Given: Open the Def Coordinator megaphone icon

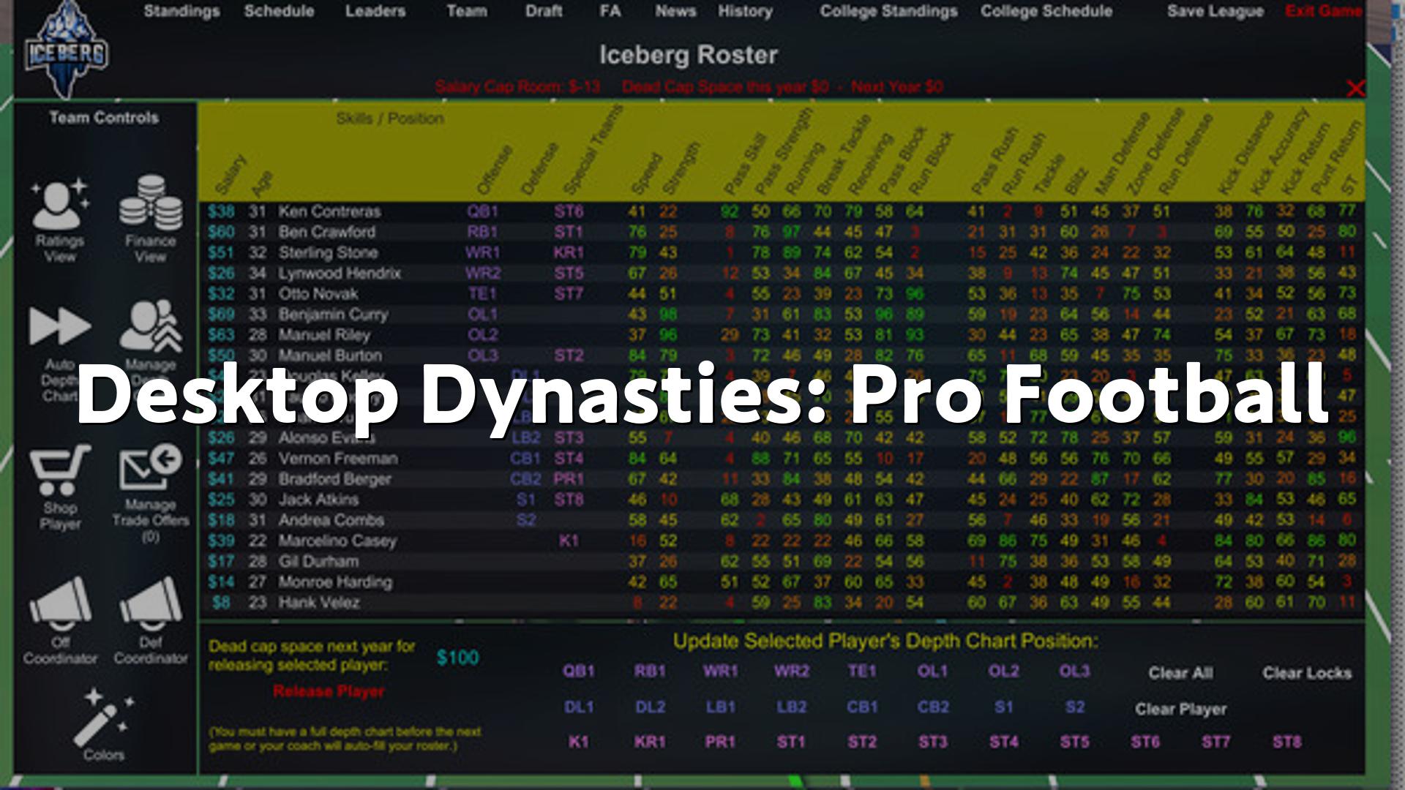Looking at the screenshot, I should [151, 604].
